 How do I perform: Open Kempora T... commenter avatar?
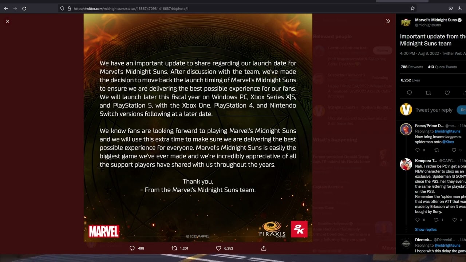tap(406, 164)
